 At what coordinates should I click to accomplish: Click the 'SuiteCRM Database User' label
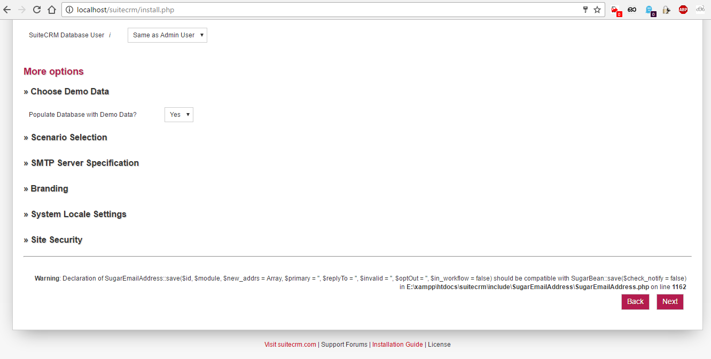coord(67,35)
